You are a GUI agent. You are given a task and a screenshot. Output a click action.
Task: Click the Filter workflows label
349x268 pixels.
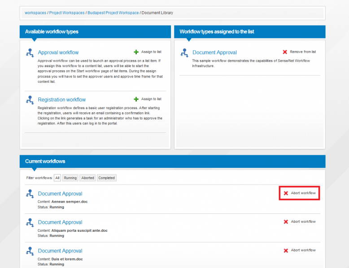point(39,178)
